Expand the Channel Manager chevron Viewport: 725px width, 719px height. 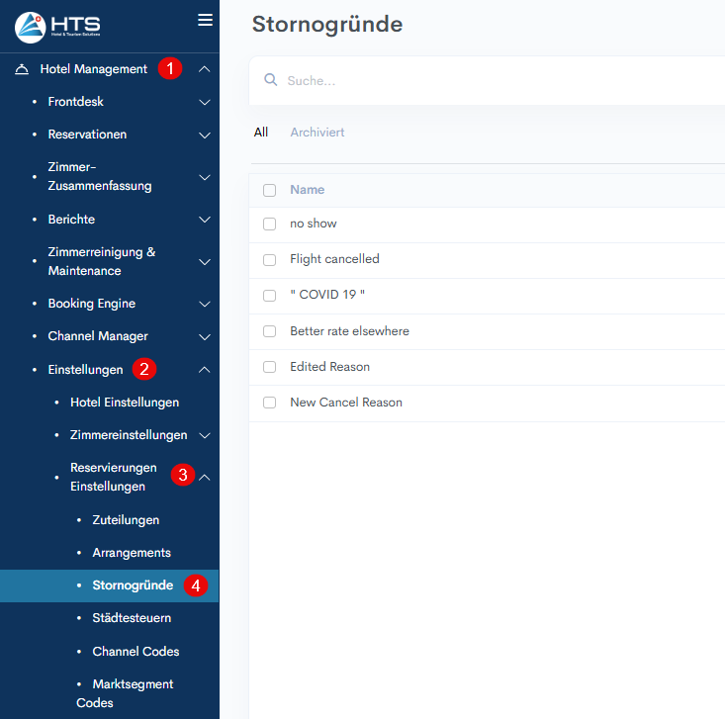pyautogui.click(x=205, y=336)
